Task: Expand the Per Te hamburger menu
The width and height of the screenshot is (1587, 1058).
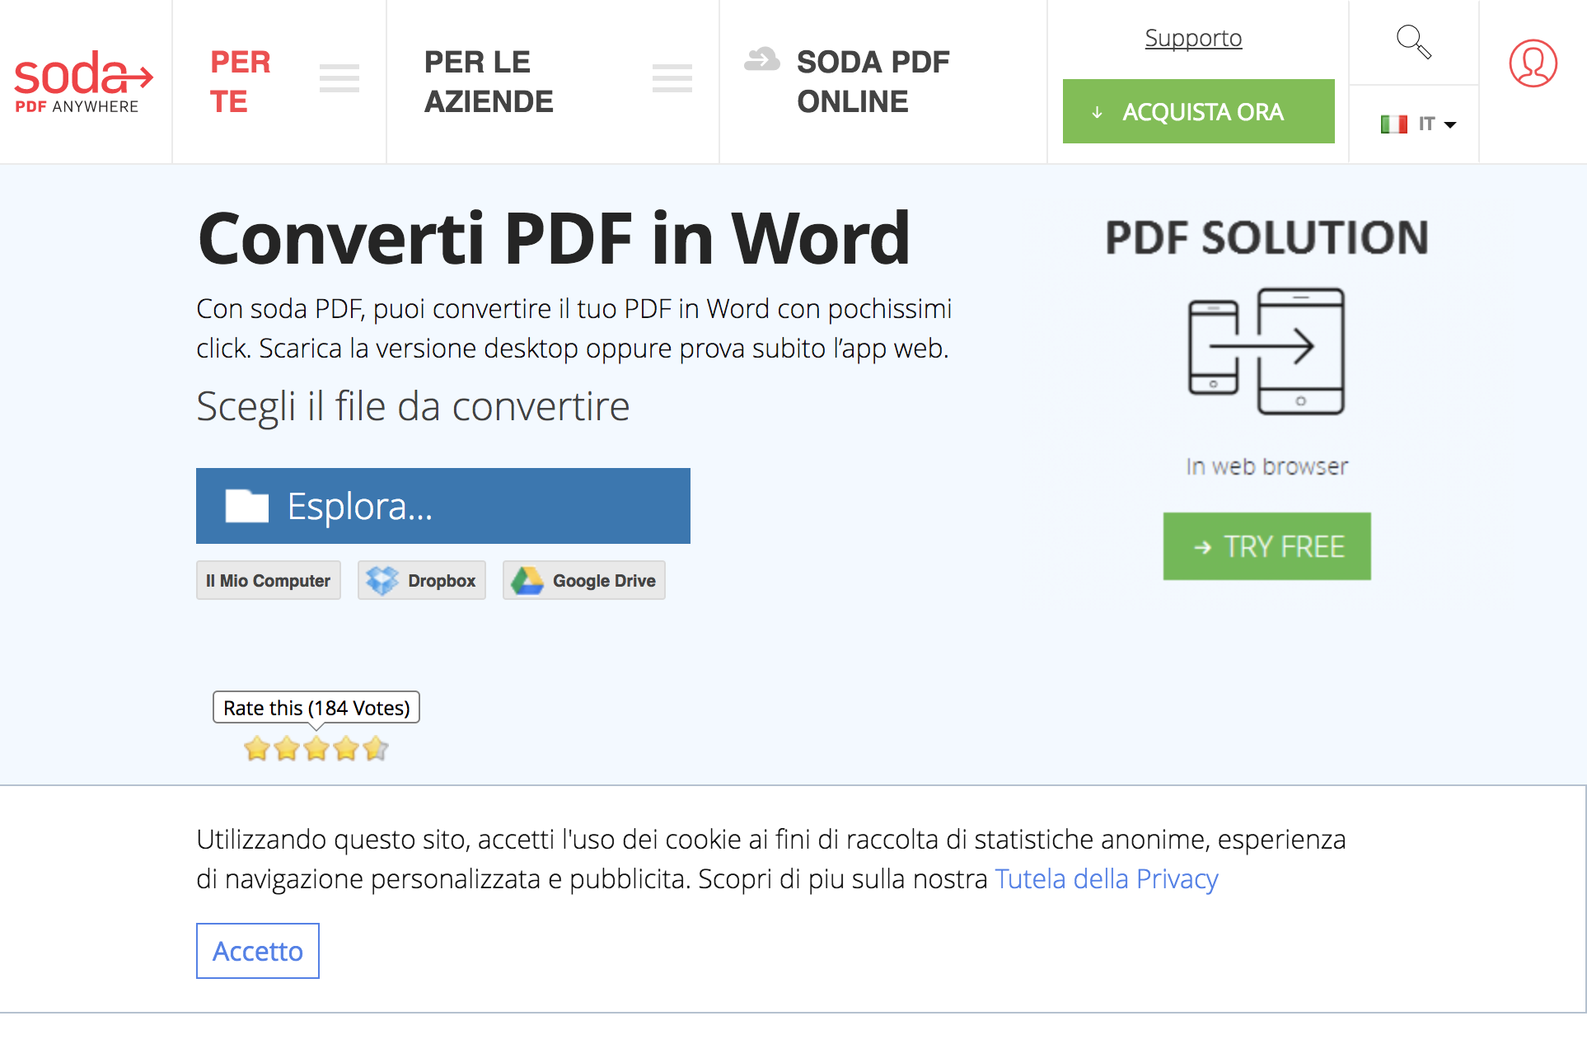Action: point(339,78)
